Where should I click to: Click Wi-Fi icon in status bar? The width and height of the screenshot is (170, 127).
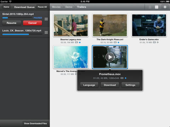(x=10, y=1)
